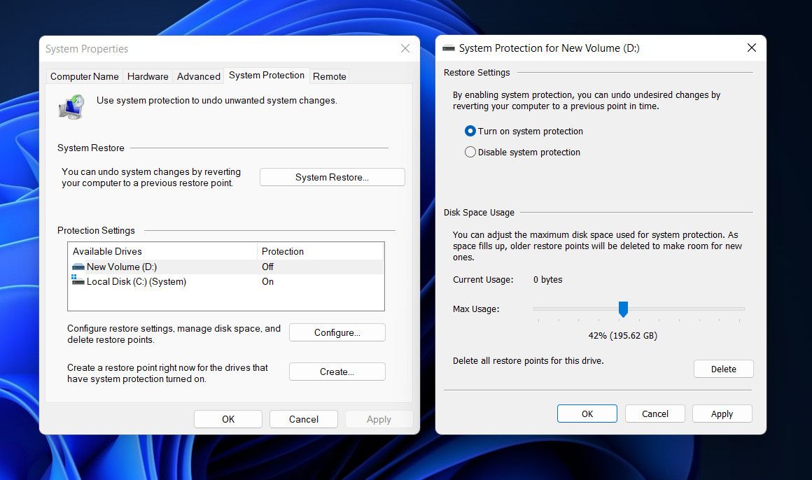
Task: Click the Configure... button
Action: (337, 332)
